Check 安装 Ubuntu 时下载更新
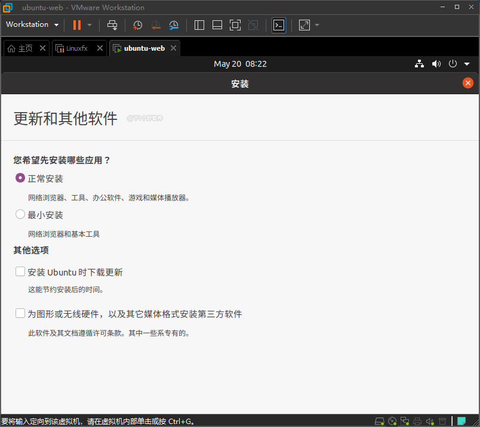 (20, 271)
